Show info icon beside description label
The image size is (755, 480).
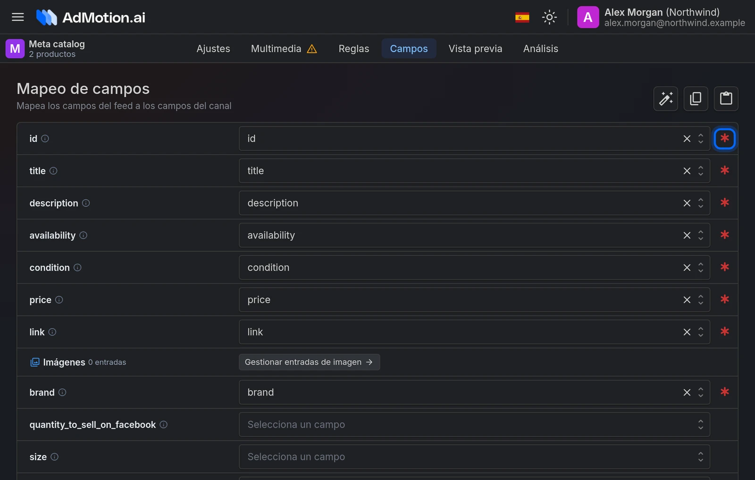(86, 203)
